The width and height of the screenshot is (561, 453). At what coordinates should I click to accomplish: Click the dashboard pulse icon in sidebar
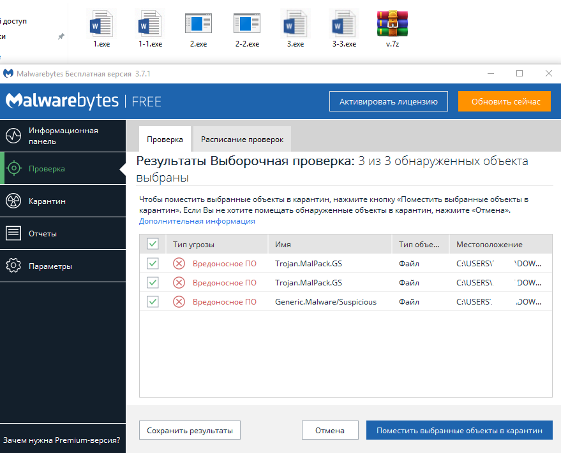[13, 136]
